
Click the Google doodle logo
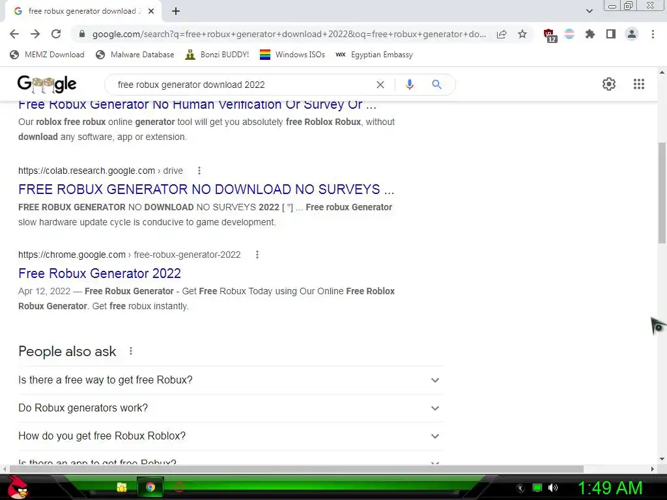(47, 84)
